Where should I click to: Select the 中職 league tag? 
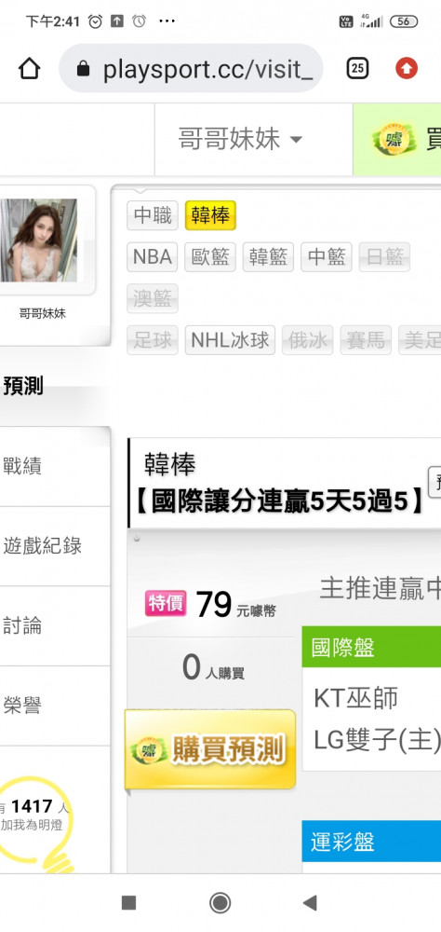point(153,215)
